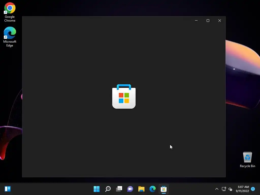Launch Chat app from taskbar
260x195 pixels.
[130, 189]
